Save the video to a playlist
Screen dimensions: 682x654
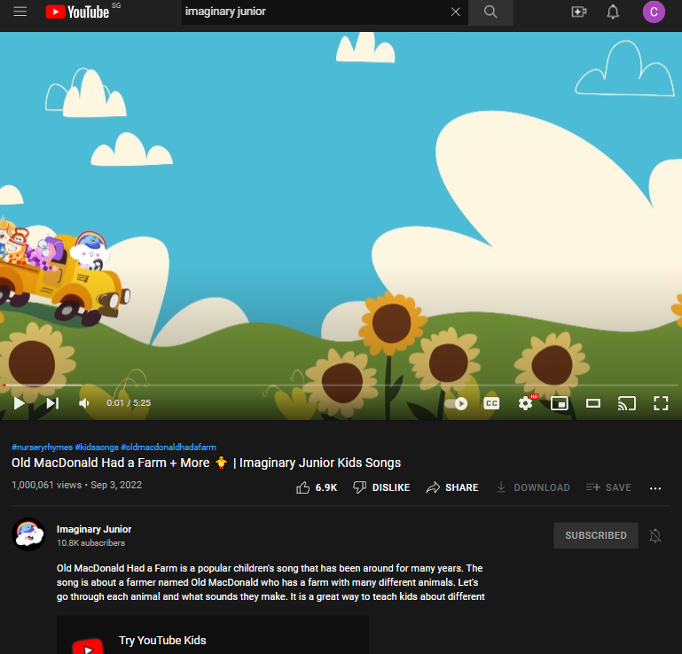pos(608,487)
